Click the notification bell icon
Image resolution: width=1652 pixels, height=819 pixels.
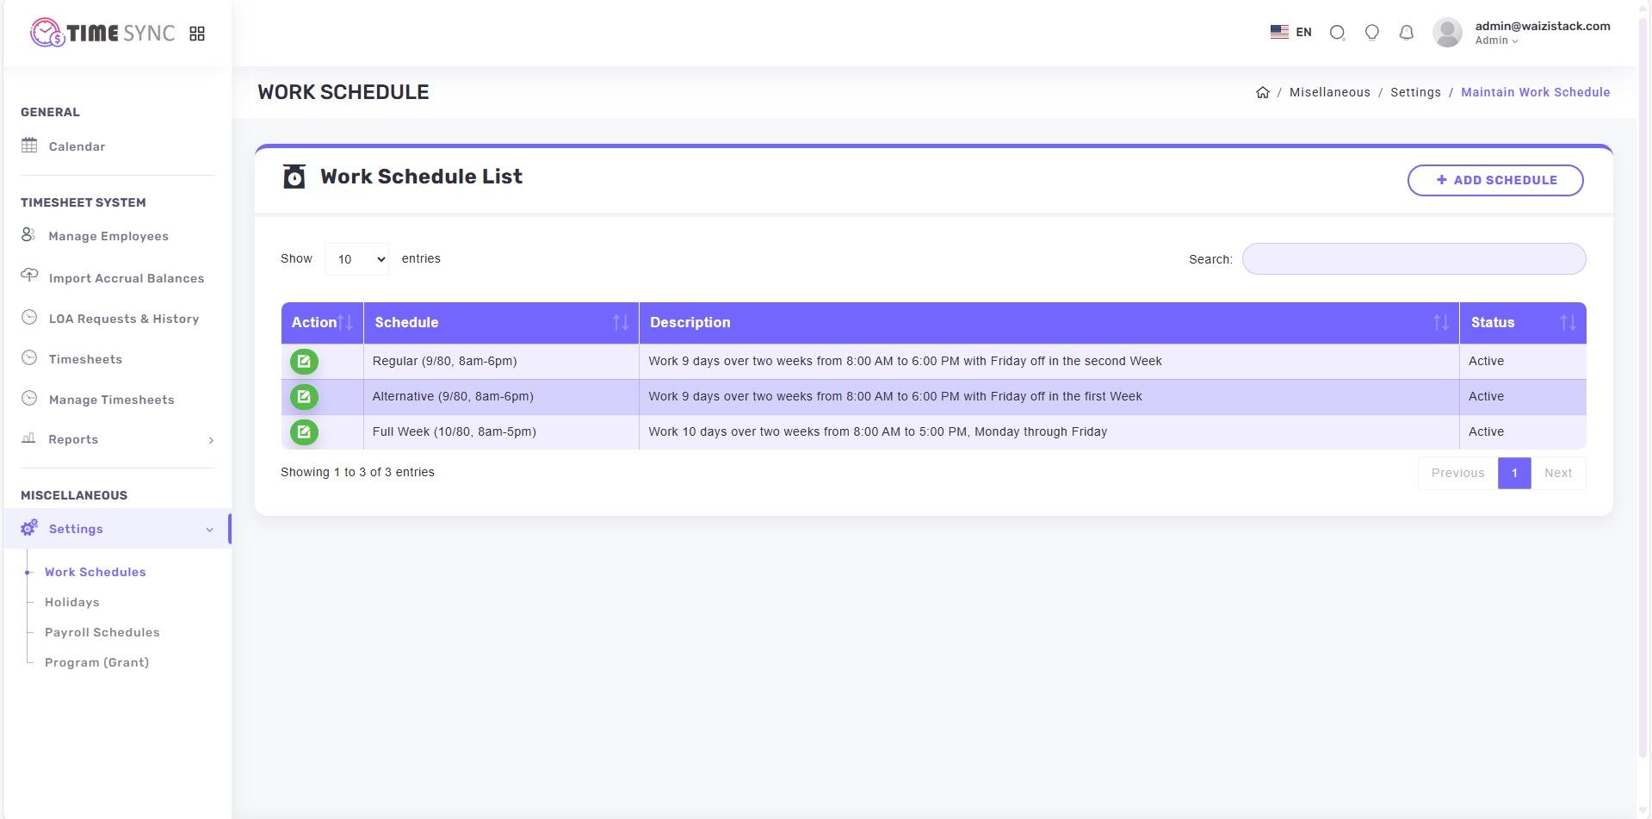click(x=1406, y=33)
